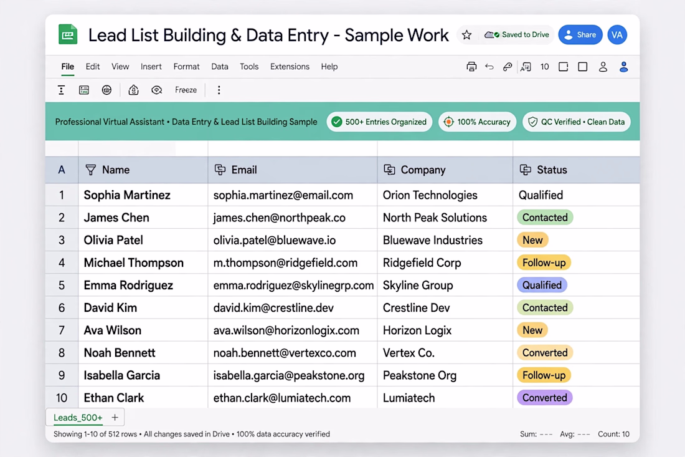Image resolution: width=685 pixels, height=457 pixels.
Task: Click the undo arrow icon
Action: pyautogui.click(x=489, y=67)
